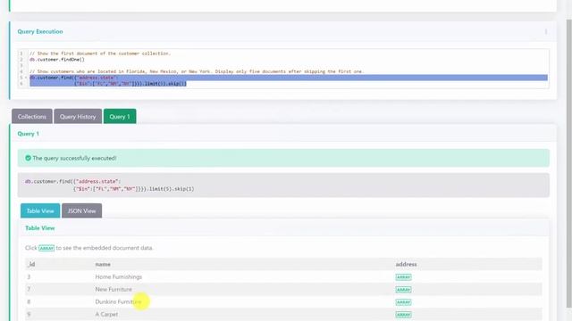Open the address ARRAY for A Carpet
The width and height of the screenshot is (572, 321).
point(403,315)
